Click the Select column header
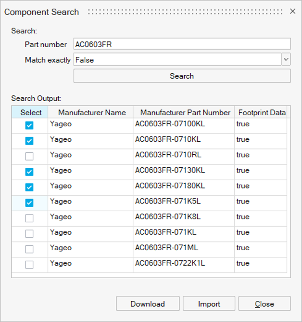Viewport: 302px width, 322px height. 31,112
